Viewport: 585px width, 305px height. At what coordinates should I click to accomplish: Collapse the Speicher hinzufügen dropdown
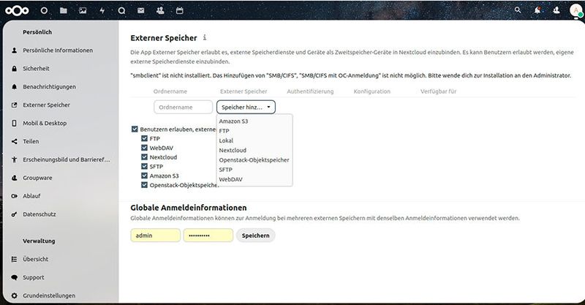pyautogui.click(x=246, y=107)
